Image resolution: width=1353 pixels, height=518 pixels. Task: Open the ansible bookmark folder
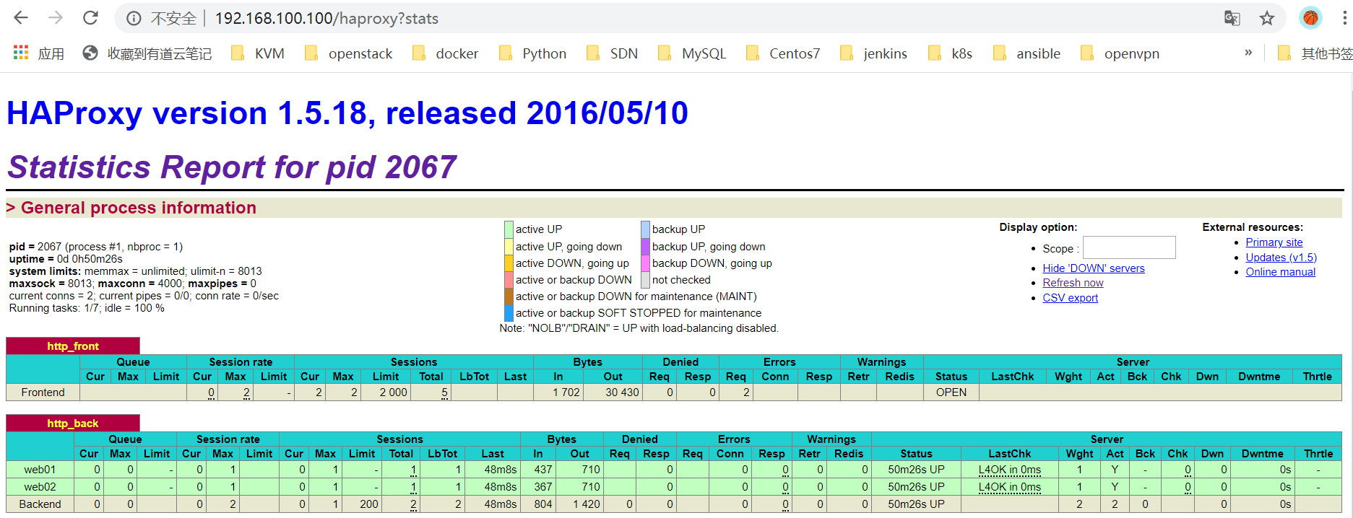click(x=1027, y=53)
